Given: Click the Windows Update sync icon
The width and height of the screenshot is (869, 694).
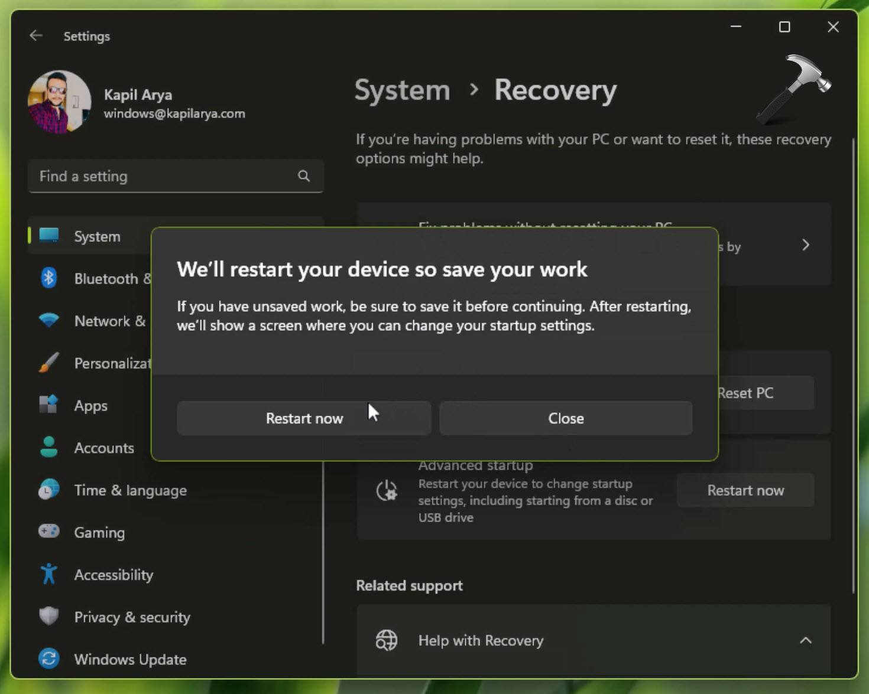Looking at the screenshot, I should pos(49,659).
